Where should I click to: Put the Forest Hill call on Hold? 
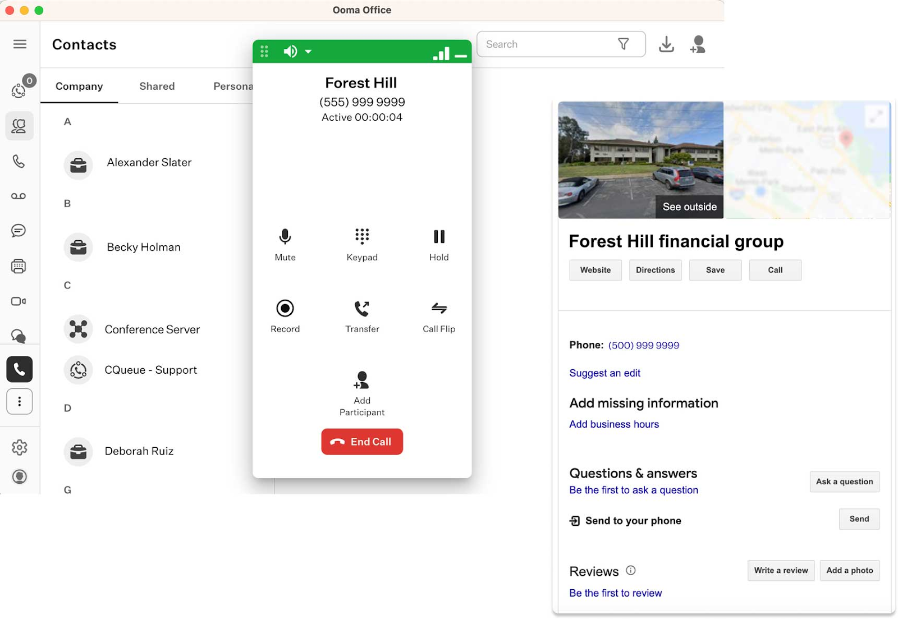pos(439,245)
